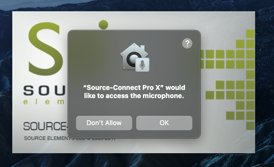The image size is (274, 167).
Task: Click the large green S logo
Action: click(46, 49)
